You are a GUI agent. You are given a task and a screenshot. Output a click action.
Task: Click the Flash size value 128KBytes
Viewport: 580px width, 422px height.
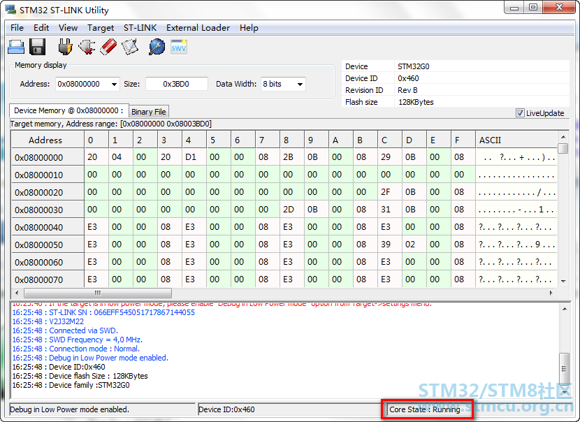pos(416,102)
